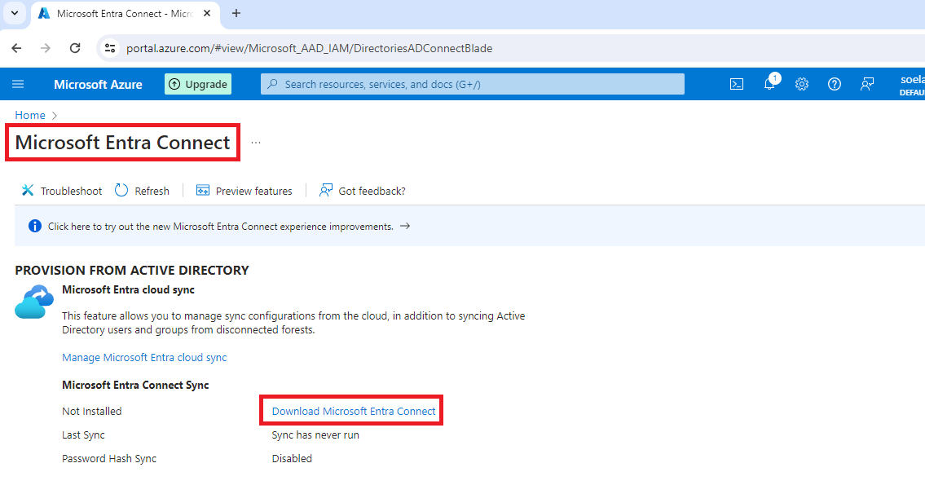
Task: Open the tab search dropdown arrow
Action: click(x=15, y=13)
